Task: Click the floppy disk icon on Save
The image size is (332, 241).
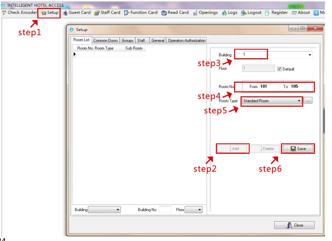Action: (x=293, y=149)
